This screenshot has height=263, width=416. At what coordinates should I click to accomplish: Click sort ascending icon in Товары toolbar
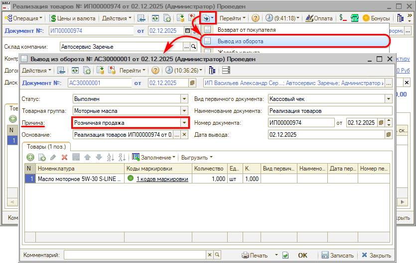tap(110, 158)
